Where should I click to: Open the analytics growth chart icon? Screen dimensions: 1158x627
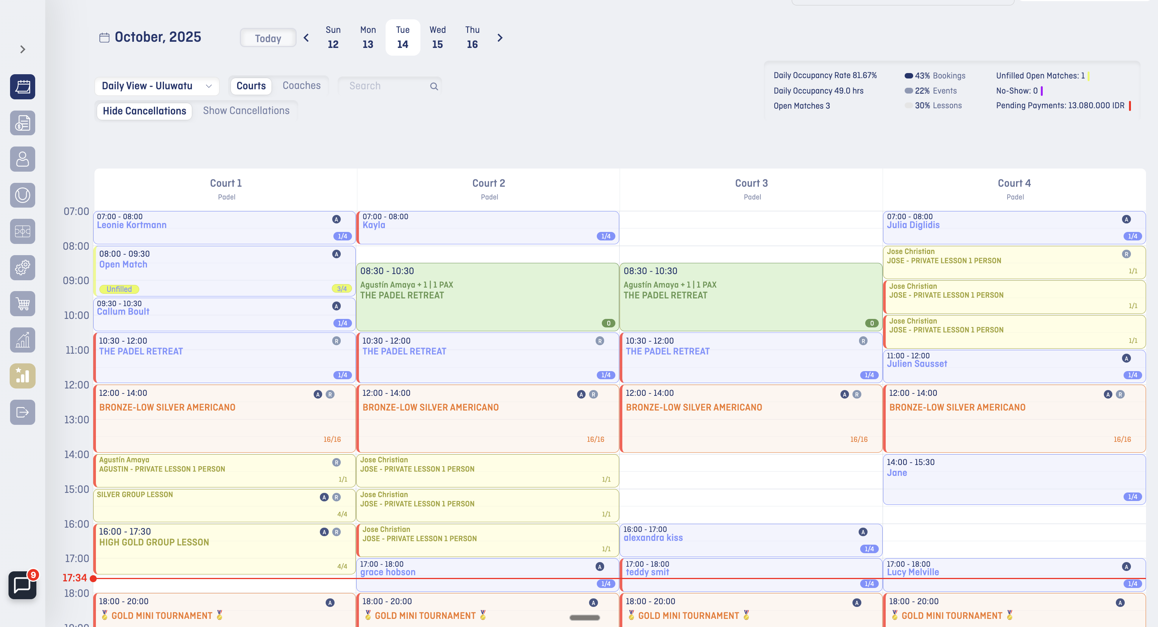tap(22, 340)
